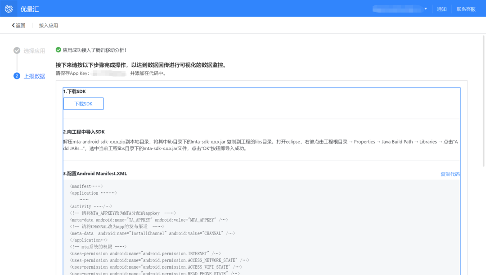486x275 pixels.
Task: Click the page vertical scrollbar
Action: [x=483, y=101]
